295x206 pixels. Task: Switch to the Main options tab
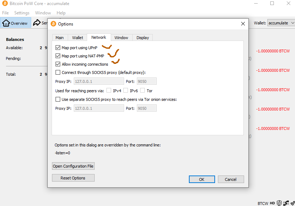(x=60, y=38)
